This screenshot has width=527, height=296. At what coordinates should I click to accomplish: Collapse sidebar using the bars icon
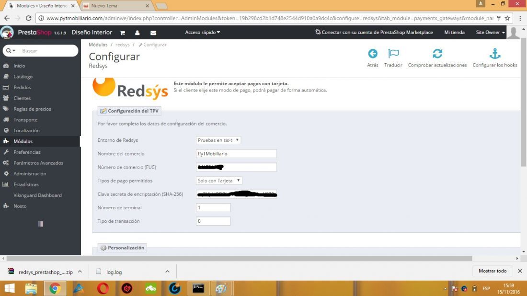click(x=41, y=224)
